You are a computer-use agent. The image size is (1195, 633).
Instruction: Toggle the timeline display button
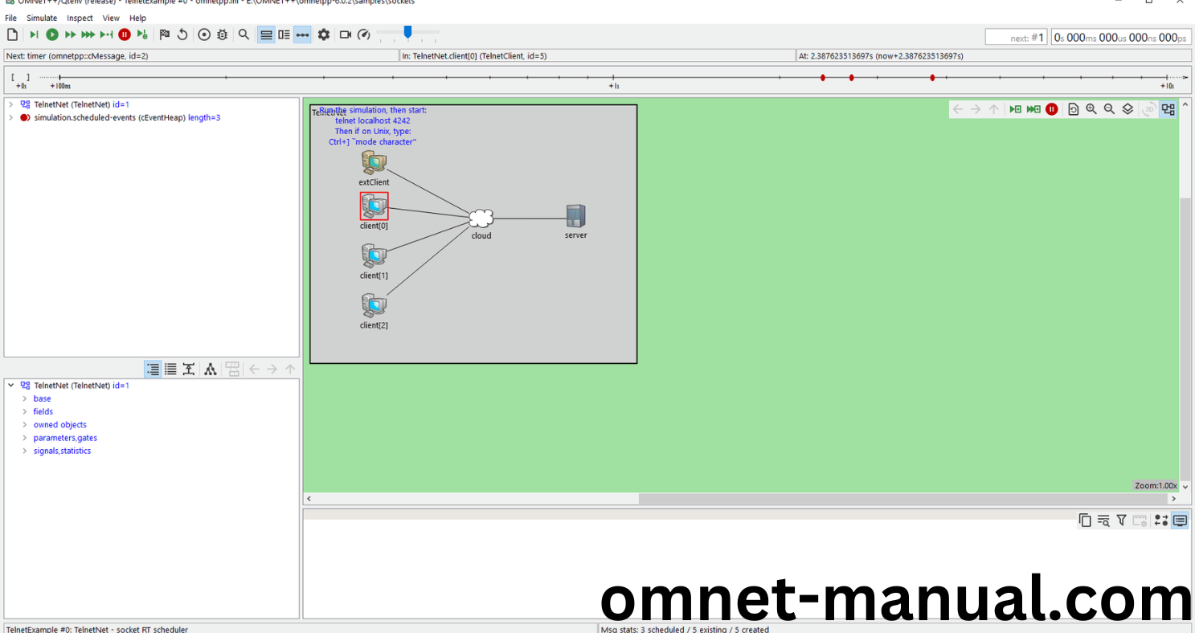(302, 35)
